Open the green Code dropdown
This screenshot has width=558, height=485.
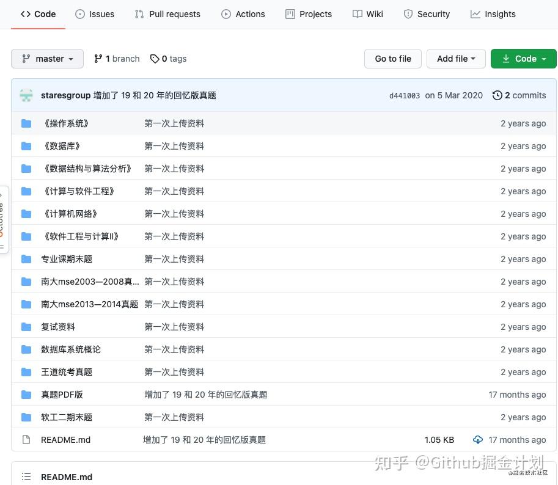click(523, 58)
